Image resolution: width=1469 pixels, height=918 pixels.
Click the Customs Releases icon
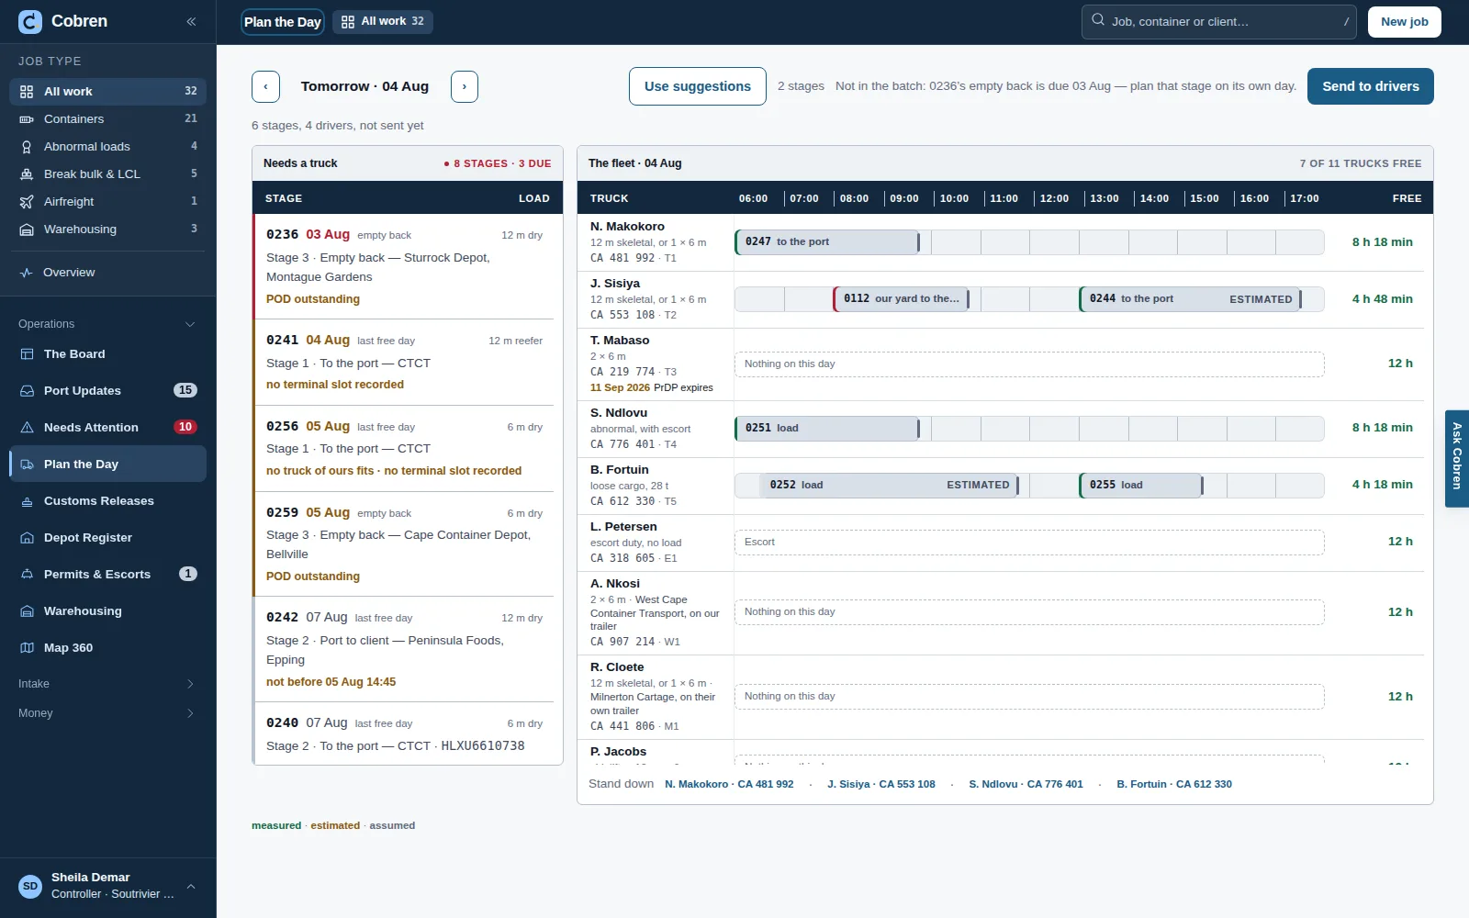pyautogui.click(x=27, y=501)
